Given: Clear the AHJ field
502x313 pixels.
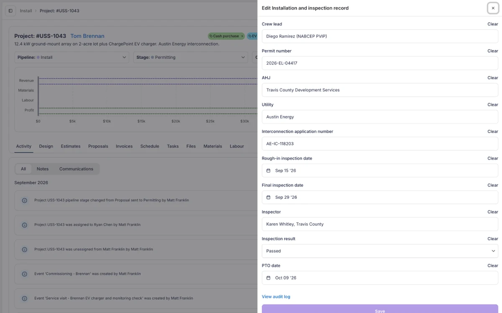Looking at the screenshot, I should pyautogui.click(x=492, y=78).
